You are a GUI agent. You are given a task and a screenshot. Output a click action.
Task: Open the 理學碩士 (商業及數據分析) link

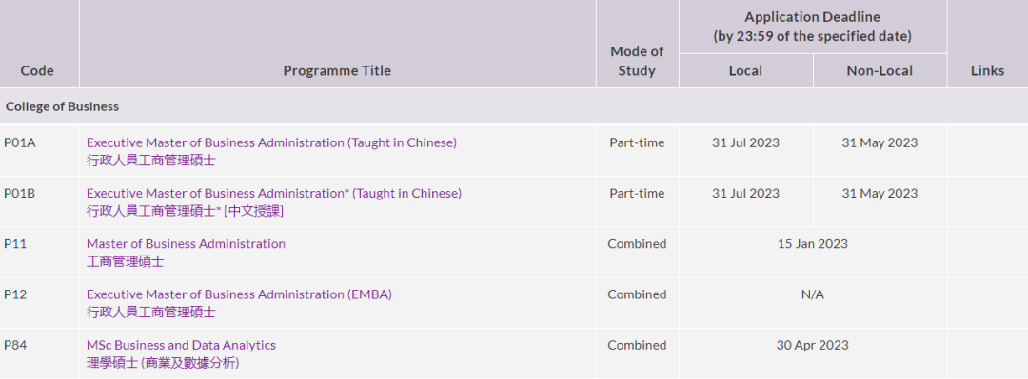pos(163,363)
